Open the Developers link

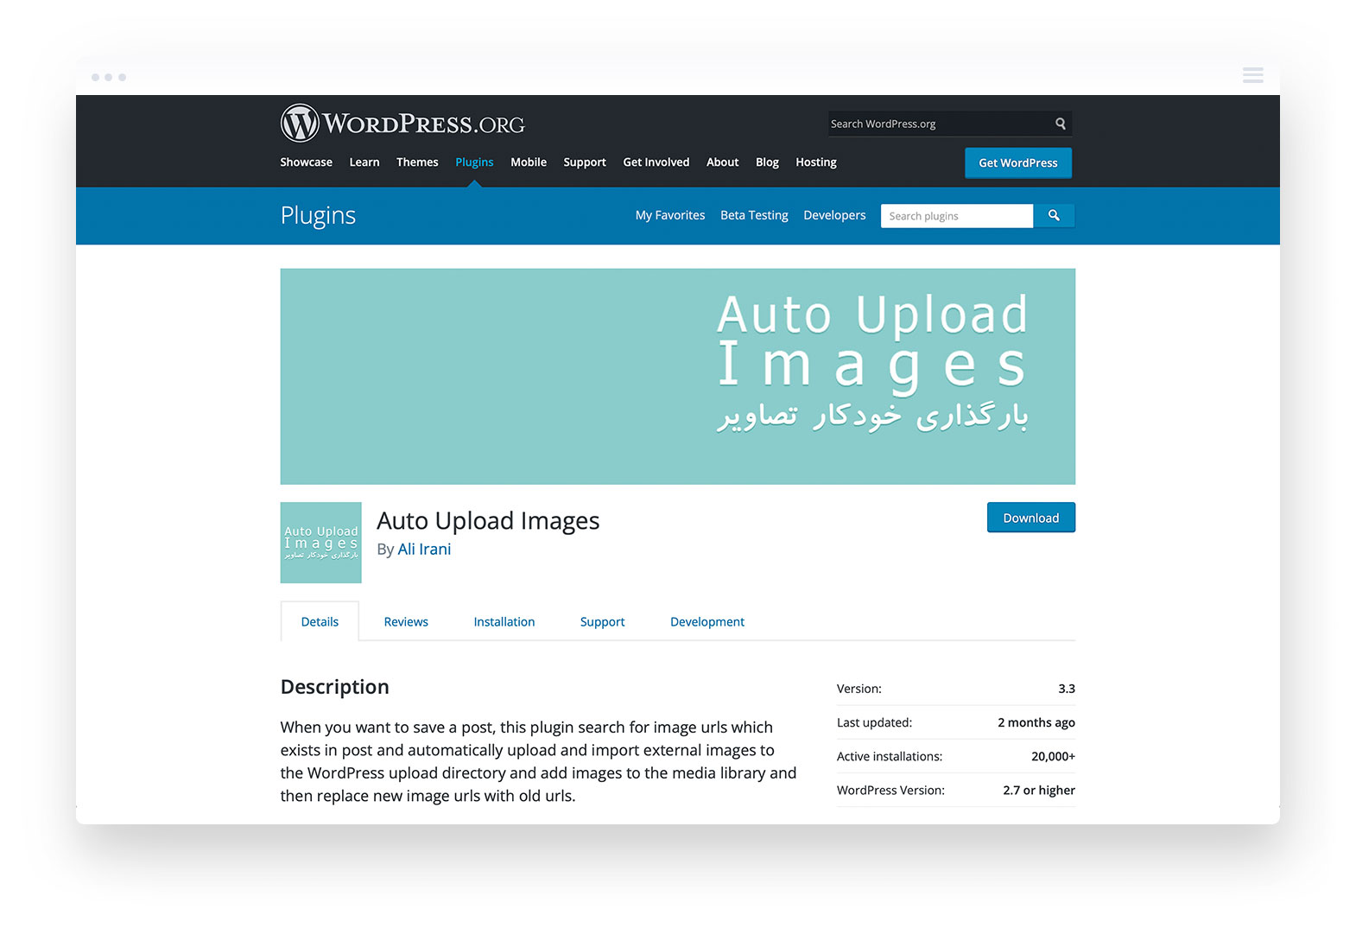coord(834,215)
